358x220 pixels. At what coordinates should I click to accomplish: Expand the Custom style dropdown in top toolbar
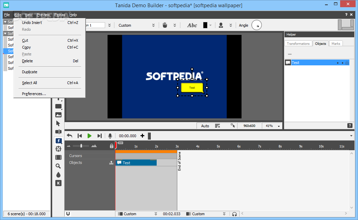pos(154,25)
